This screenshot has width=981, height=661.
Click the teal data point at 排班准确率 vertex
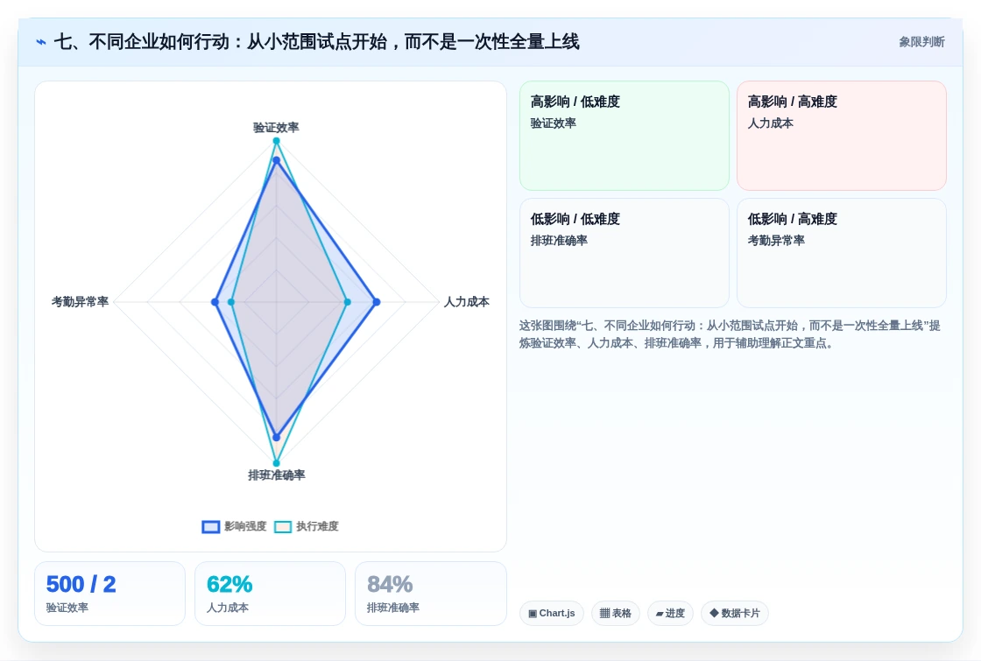(276, 463)
